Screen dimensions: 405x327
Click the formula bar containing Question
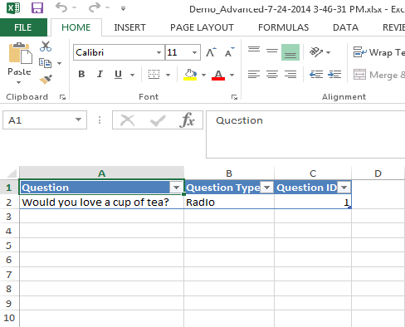pyautogui.click(x=305, y=134)
